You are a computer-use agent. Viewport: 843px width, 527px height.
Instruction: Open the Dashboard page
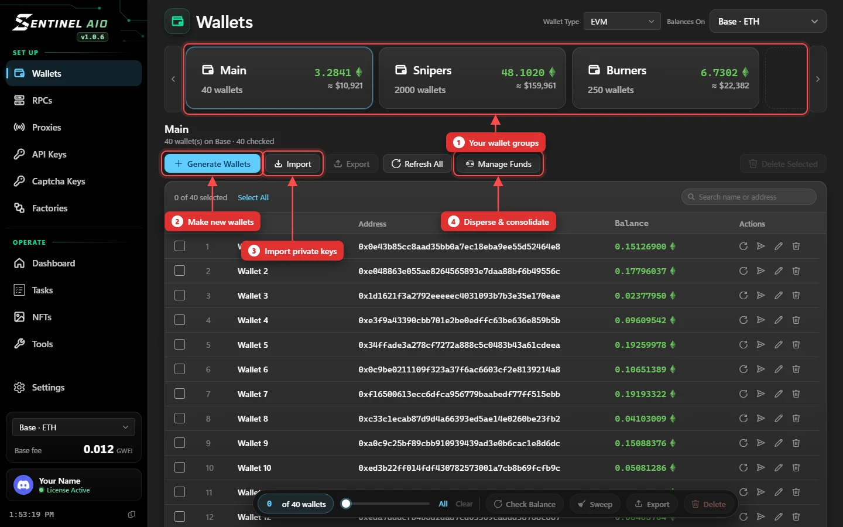(74, 263)
